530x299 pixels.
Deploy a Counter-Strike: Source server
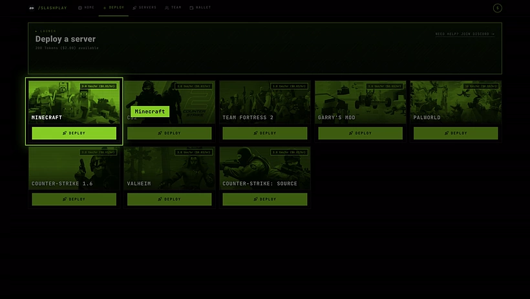click(x=265, y=199)
